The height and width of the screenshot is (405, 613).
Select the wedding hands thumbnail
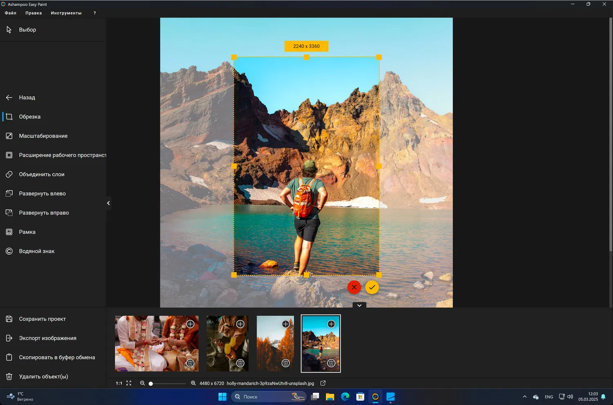point(157,343)
